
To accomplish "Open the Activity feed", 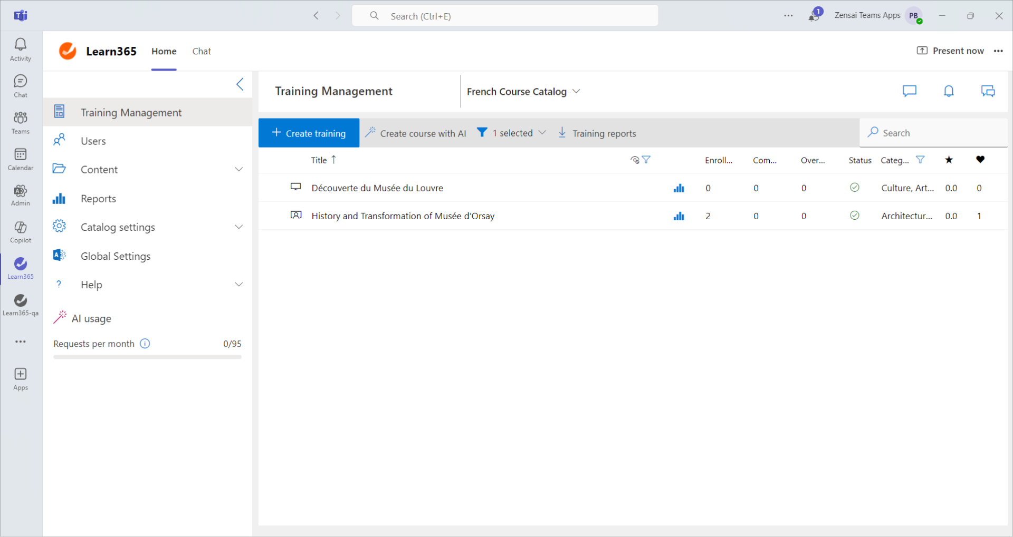I will tap(21, 50).
